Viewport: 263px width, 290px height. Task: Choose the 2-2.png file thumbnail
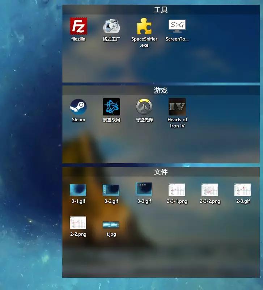[78, 223]
